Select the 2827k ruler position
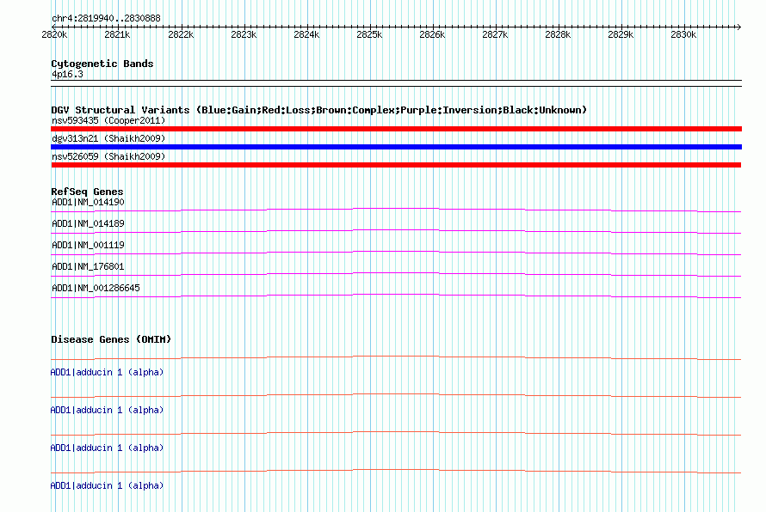Viewport: 766px width, 512px height. click(495, 34)
